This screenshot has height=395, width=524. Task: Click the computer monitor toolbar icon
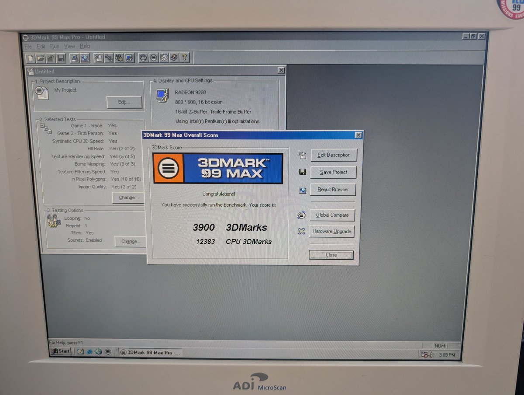pyautogui.click(x=74, y=58)
